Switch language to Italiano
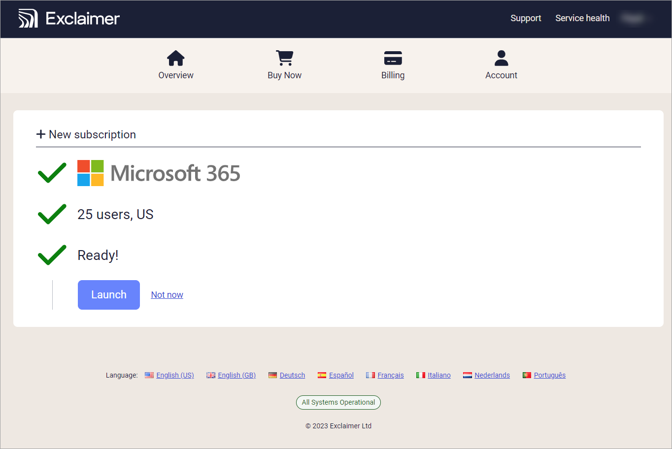 (x=439, y=375)
